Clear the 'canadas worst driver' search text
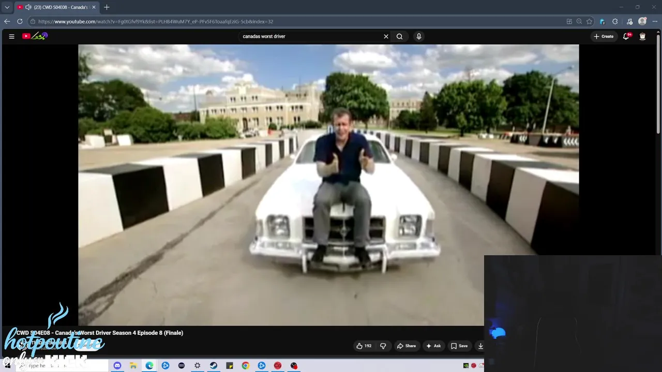Viewport: 662px width, 372px height. [x=386, y=36]
